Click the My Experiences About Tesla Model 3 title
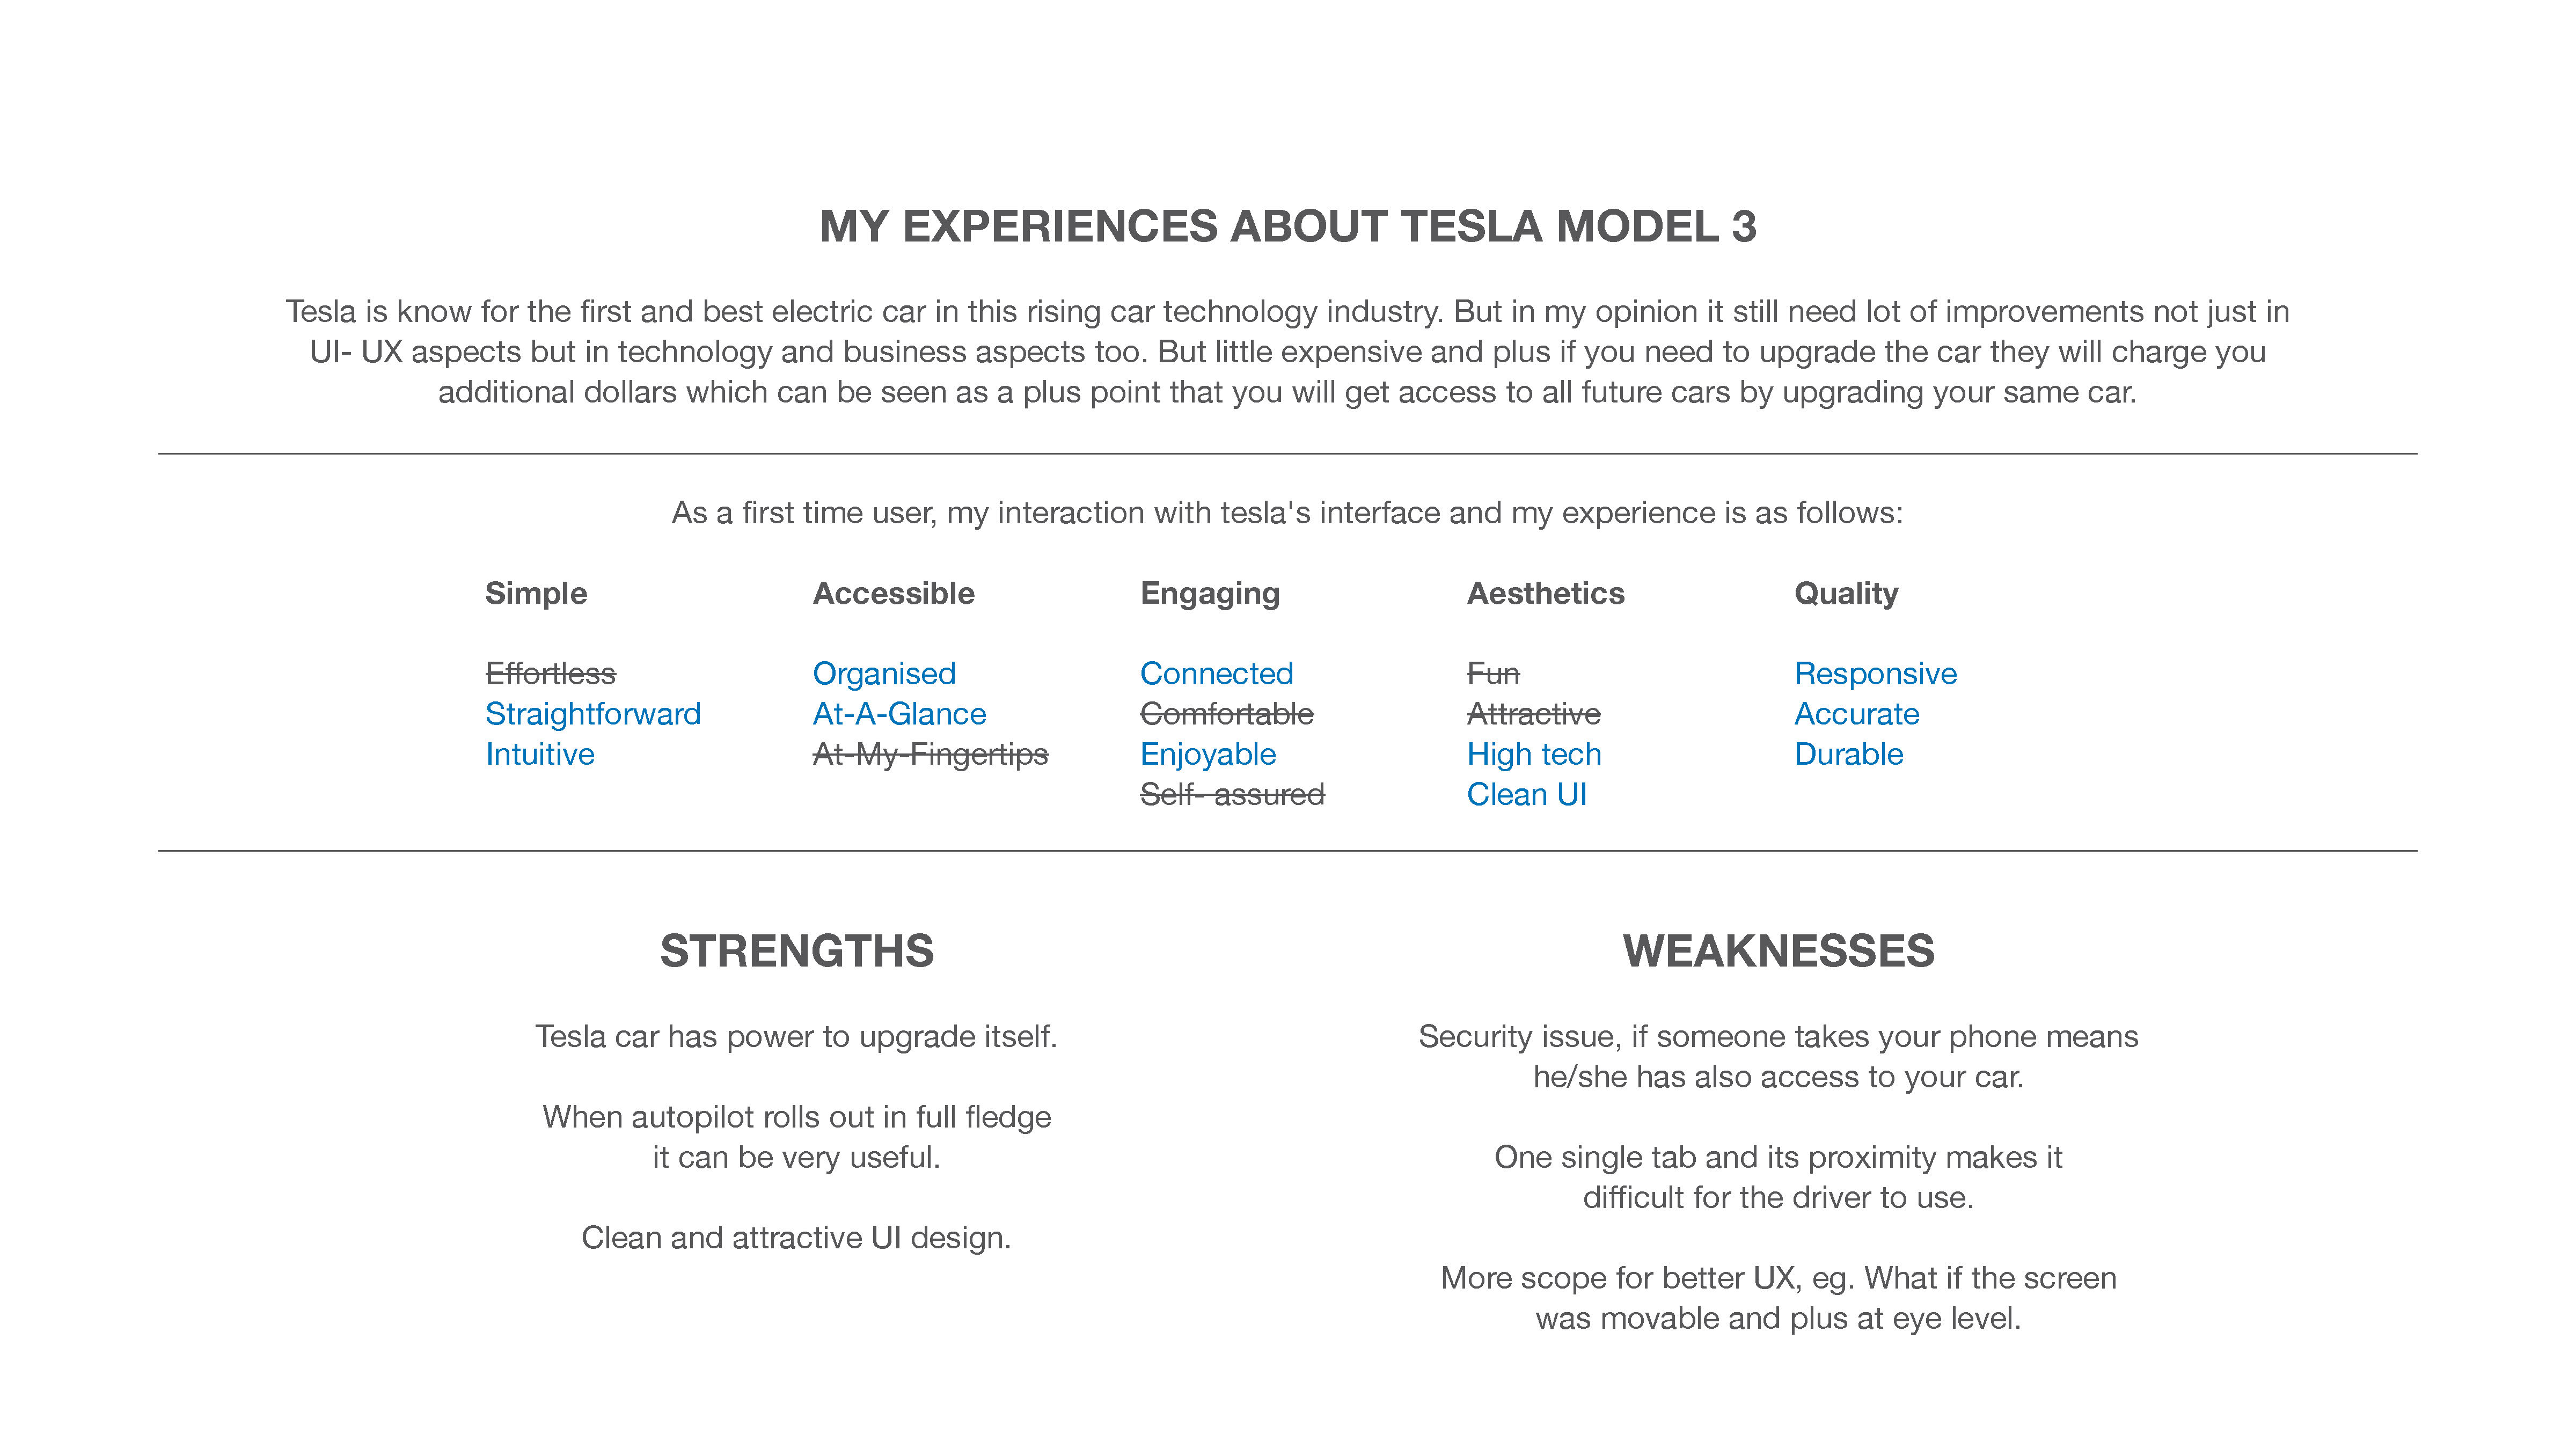The image size is (2576, 1449). pyautogui.click(x=1288, y=227)
